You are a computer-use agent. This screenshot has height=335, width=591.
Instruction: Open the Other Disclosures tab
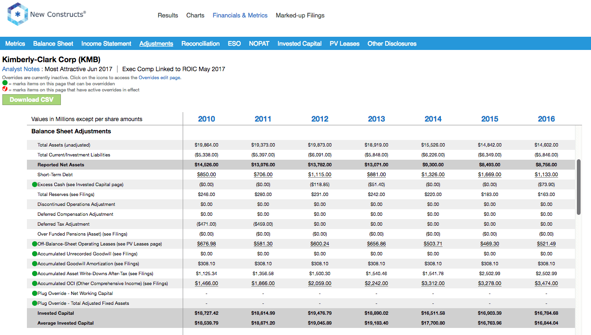pyautogui.click(x=392, y=44)
